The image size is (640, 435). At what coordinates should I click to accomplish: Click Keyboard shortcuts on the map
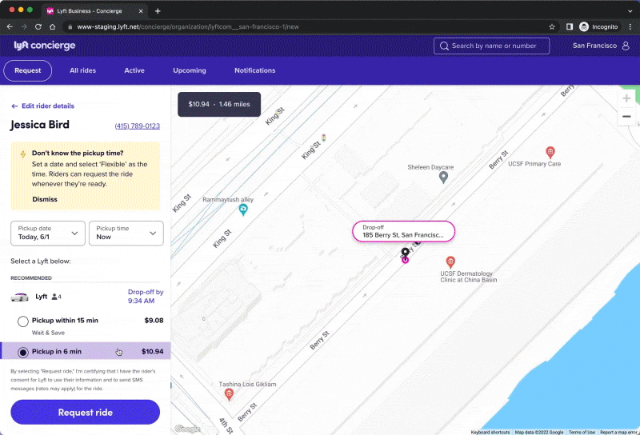pyautogui.click(x=490, y=432)
